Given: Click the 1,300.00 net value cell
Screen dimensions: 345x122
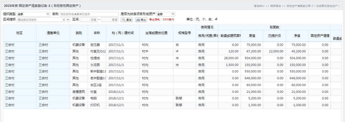Looking at the screenshot, I should coord(297,105).
